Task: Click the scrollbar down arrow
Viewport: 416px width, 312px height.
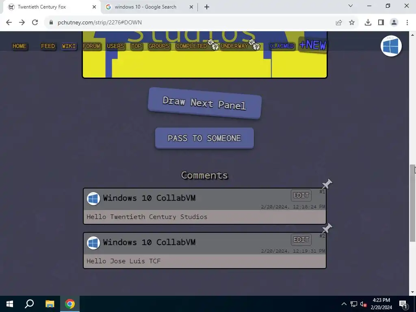Action: (x=413, y=292)
